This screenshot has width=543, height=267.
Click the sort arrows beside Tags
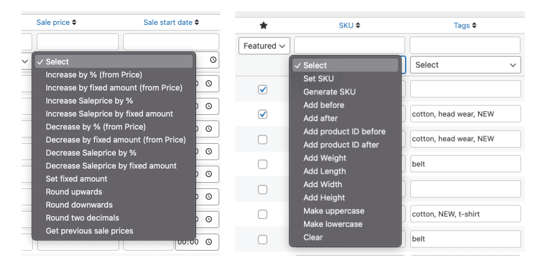coord(474,25)
